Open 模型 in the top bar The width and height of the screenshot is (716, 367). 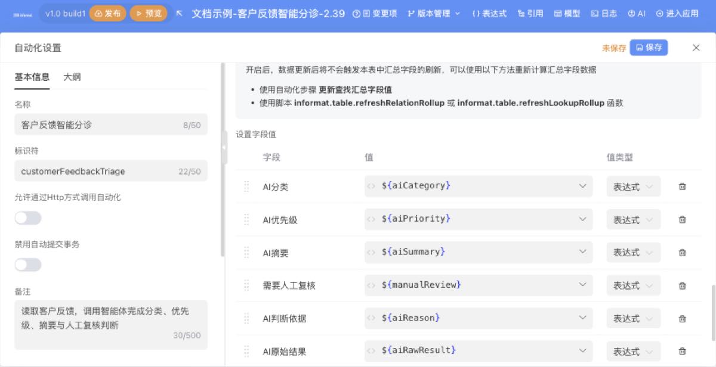[567, 13]
